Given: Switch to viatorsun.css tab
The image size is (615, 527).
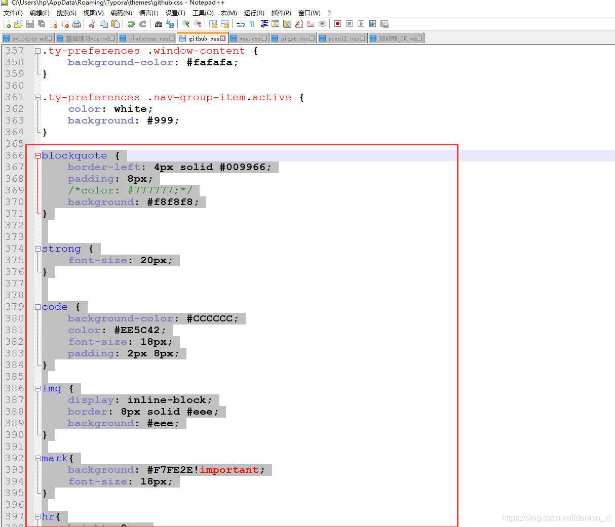Looking at the screenshot, I should point(147,38).
